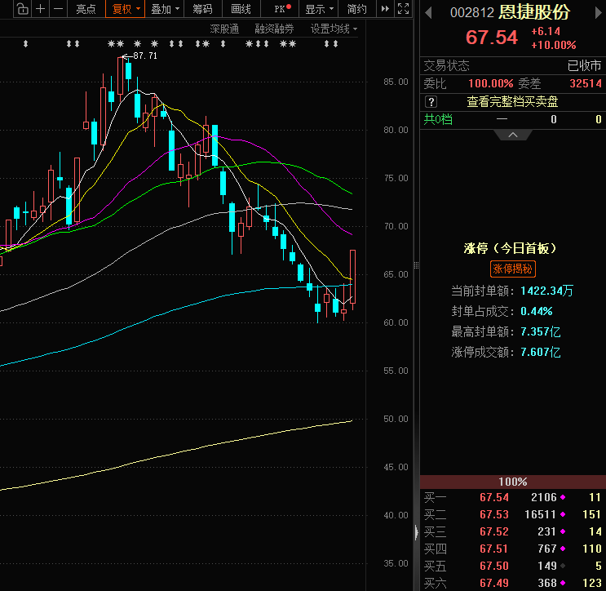Click the +10.00% change value
Viewport: 606px width, 591px height.
point(554,45)
